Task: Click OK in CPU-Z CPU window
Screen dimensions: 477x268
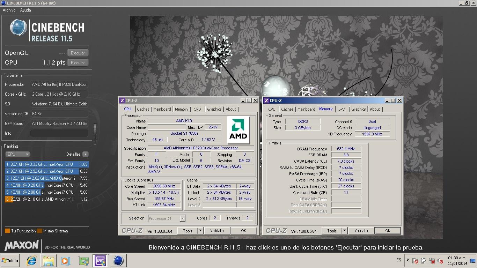Action: 243,231
